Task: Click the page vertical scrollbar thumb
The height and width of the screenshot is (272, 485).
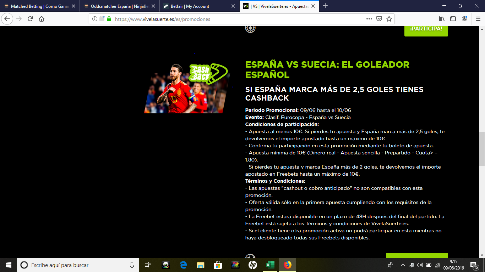Action: [x=482, y=149]
